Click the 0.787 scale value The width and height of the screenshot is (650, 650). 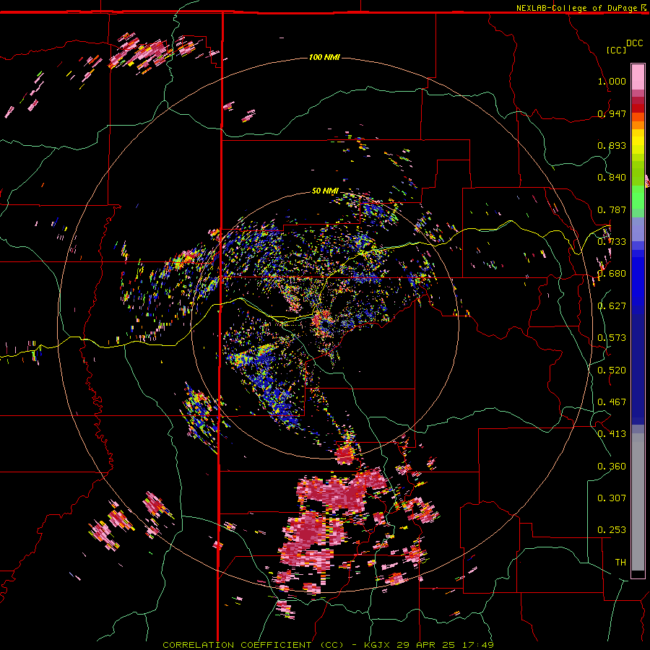pyautogui.click(x=612, y=209)
